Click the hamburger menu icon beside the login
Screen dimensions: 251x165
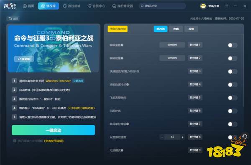(227, 6)
